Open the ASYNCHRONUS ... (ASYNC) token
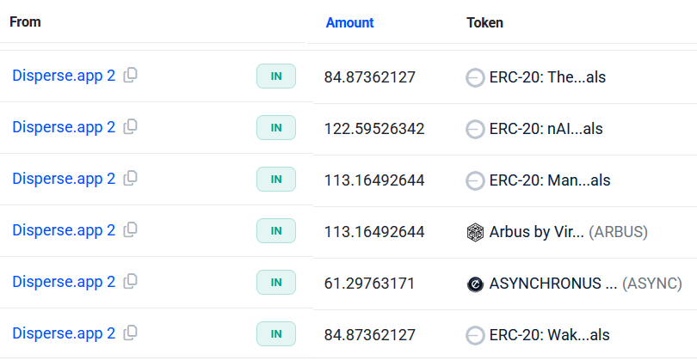 (585, 284)
